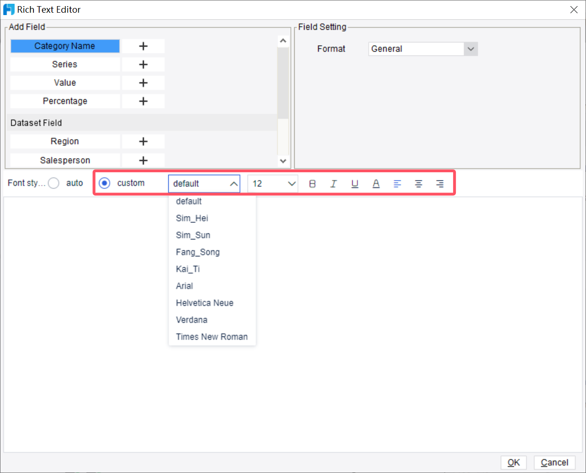Screen dimensions: 586x473
Task: Select the Region dataset field label
Action: click(65, 141)
